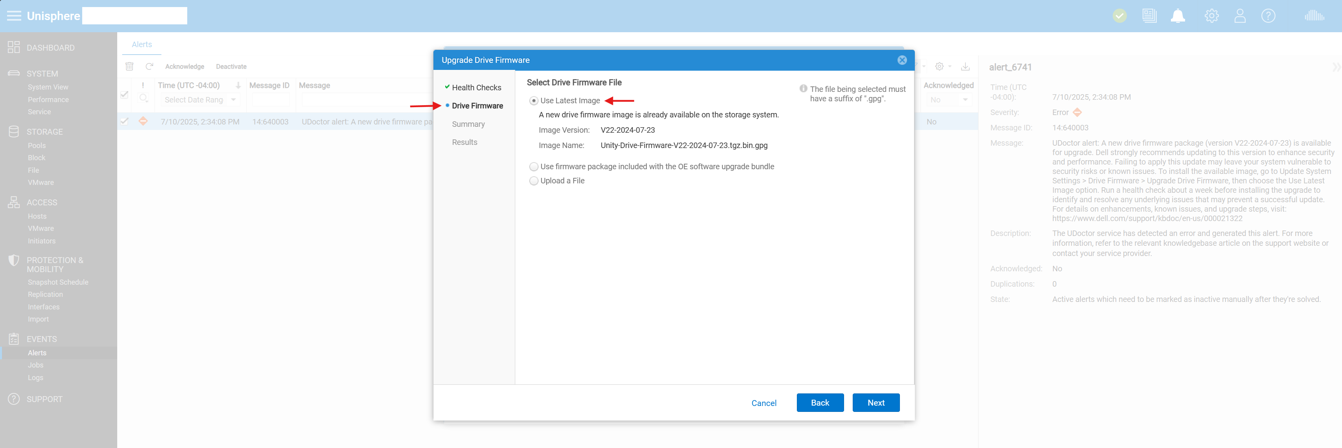The width and height of the screenshot is (1342, 448).
Task: Open the Acknowledged filter dropdown
Action: coord(966,99)
